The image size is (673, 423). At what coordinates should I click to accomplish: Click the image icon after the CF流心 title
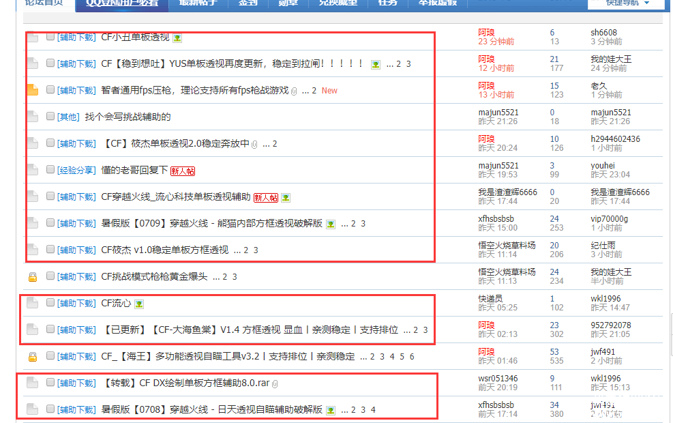click(x=139, y=304)
